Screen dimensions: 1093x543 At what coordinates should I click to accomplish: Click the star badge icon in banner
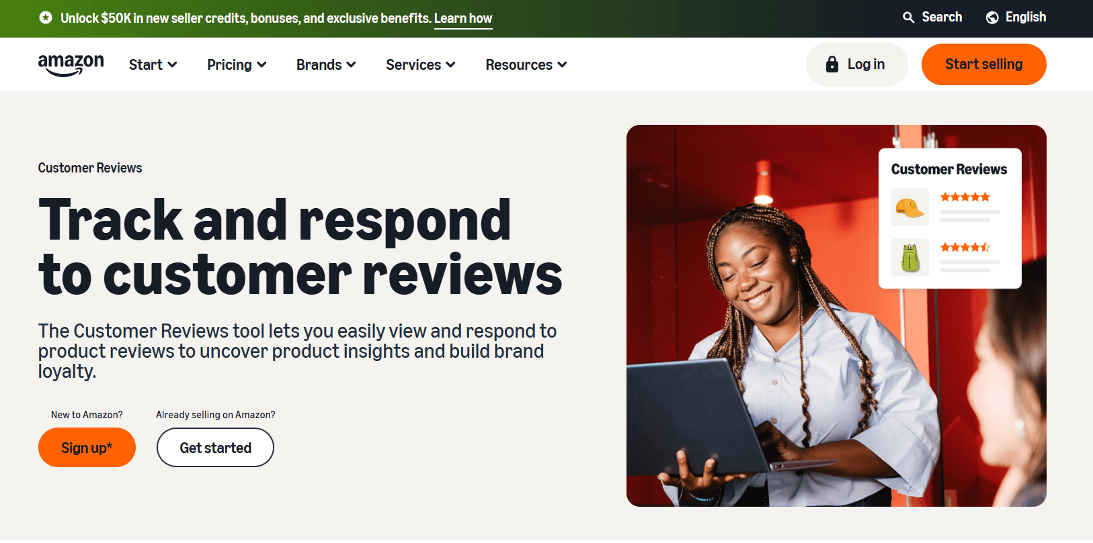pyautogui.click(x=46, y=17)
